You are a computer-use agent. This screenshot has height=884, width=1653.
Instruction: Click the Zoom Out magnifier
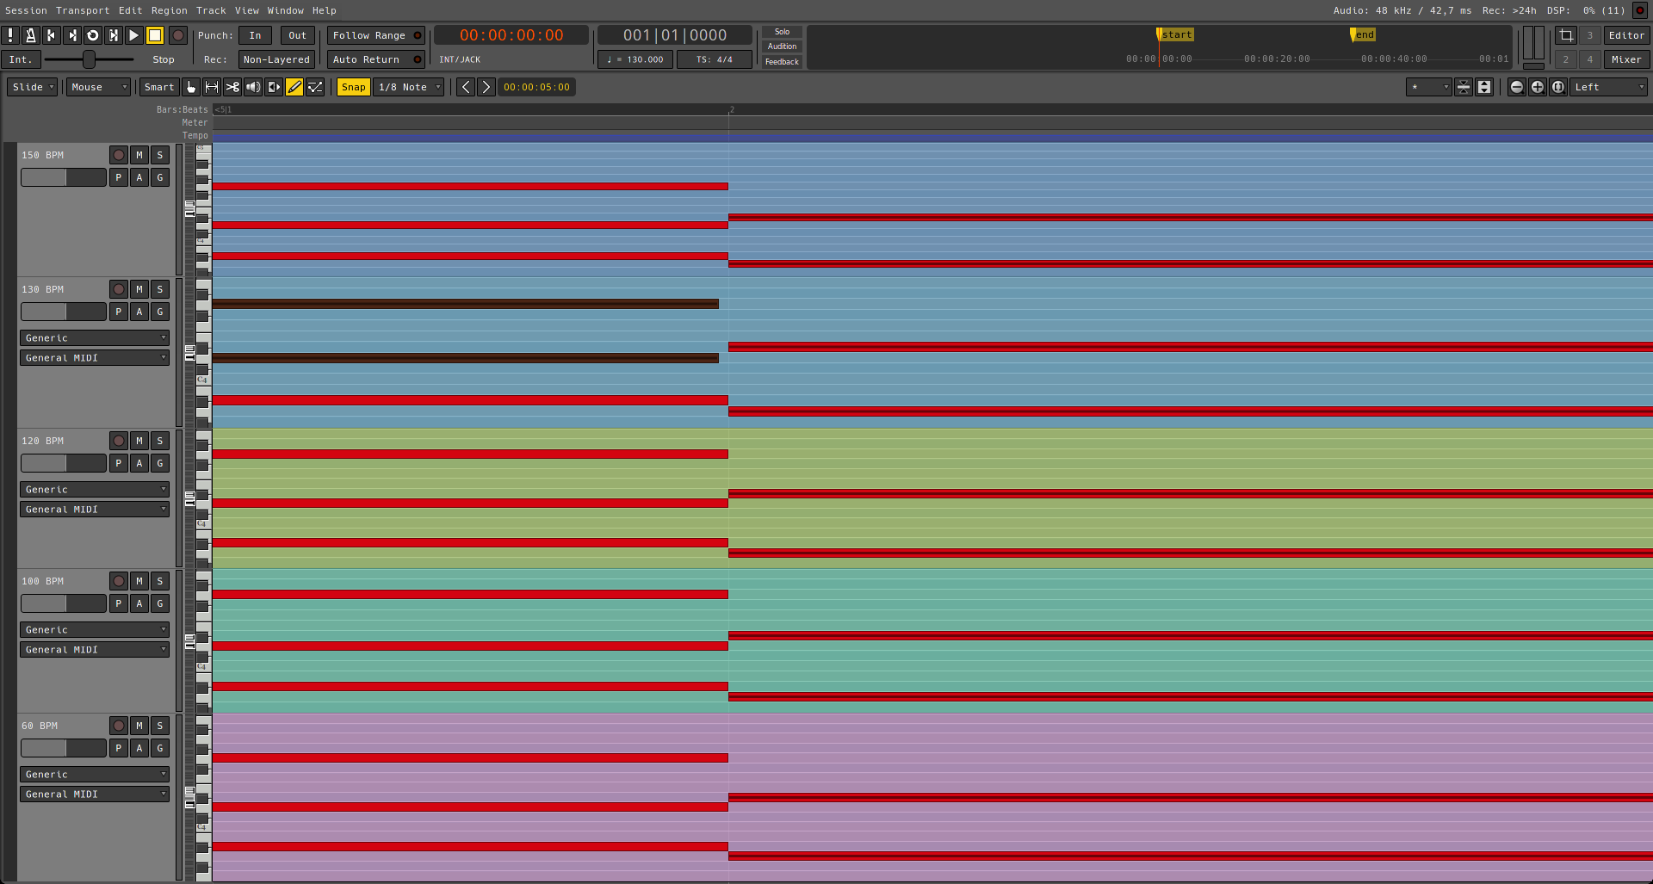(1517, 87)
